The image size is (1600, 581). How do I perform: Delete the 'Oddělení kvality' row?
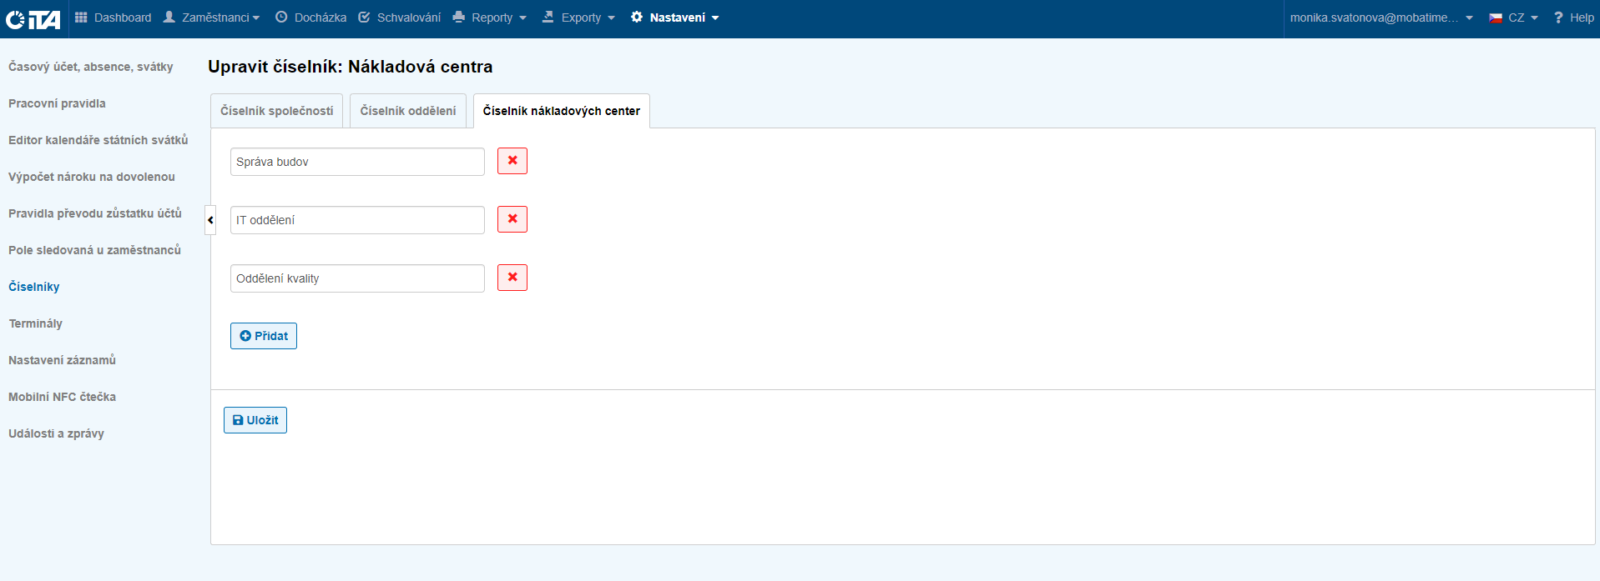(x=512, y=278)
